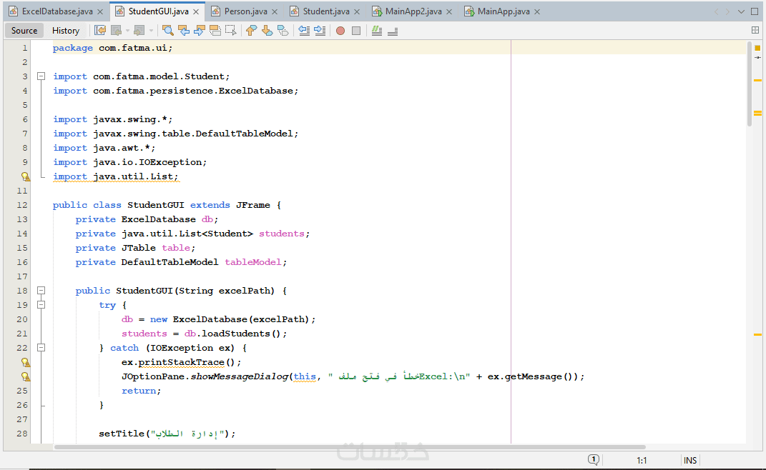The image size is (766, 470).
Task: Collapse the constructor fold at line 18
Action: pyautogui.click(x=41, y=291)
